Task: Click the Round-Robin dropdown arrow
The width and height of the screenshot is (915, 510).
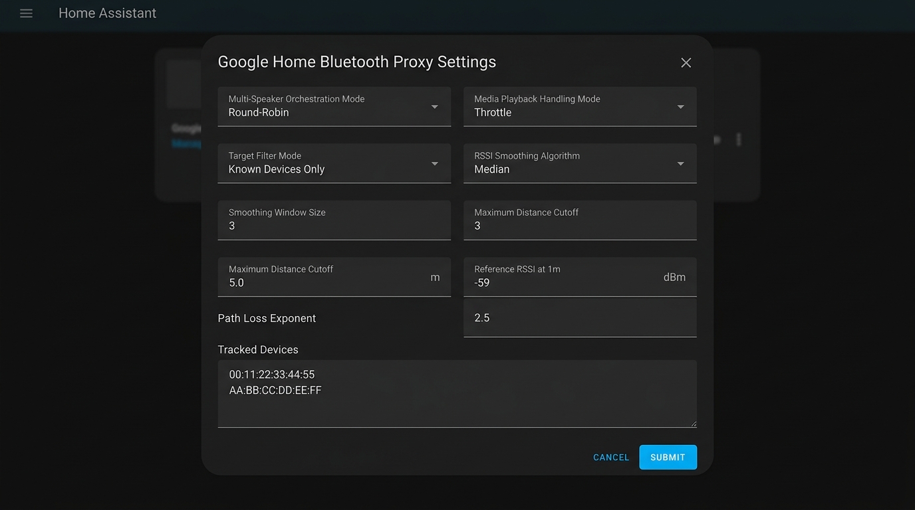Action: point(434,107)
